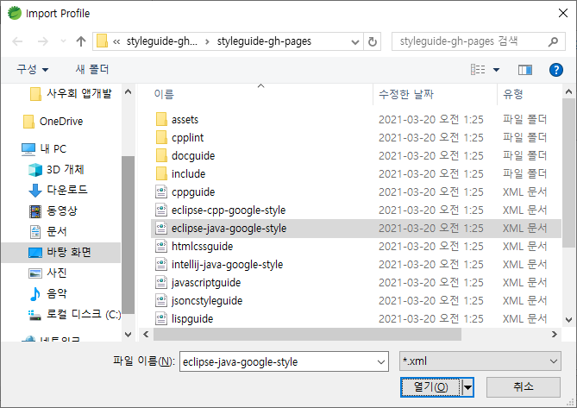Select the docguide folder icon
Screen dimensions: 577x408
(x=161, y=155)
